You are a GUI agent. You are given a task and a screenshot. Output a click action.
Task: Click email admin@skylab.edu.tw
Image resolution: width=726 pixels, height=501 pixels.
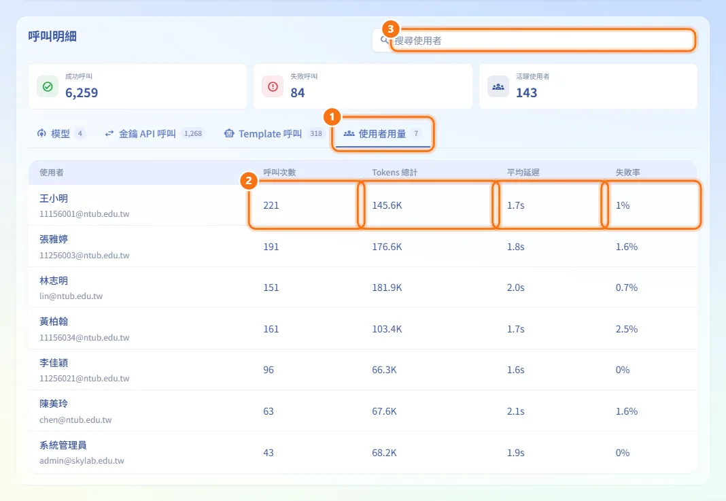pyautogui.click(x=82, y=461)
